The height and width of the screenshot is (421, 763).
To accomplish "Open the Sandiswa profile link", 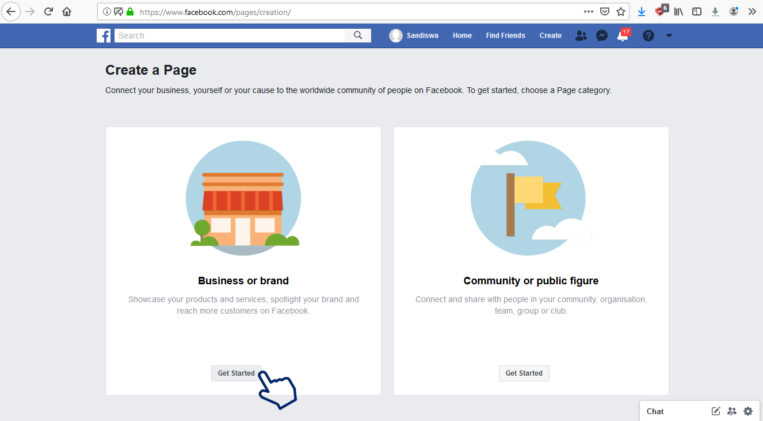I will pos(414,36).
